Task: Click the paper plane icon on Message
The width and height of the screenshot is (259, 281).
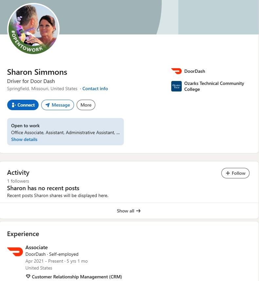Action: [47, 105]
